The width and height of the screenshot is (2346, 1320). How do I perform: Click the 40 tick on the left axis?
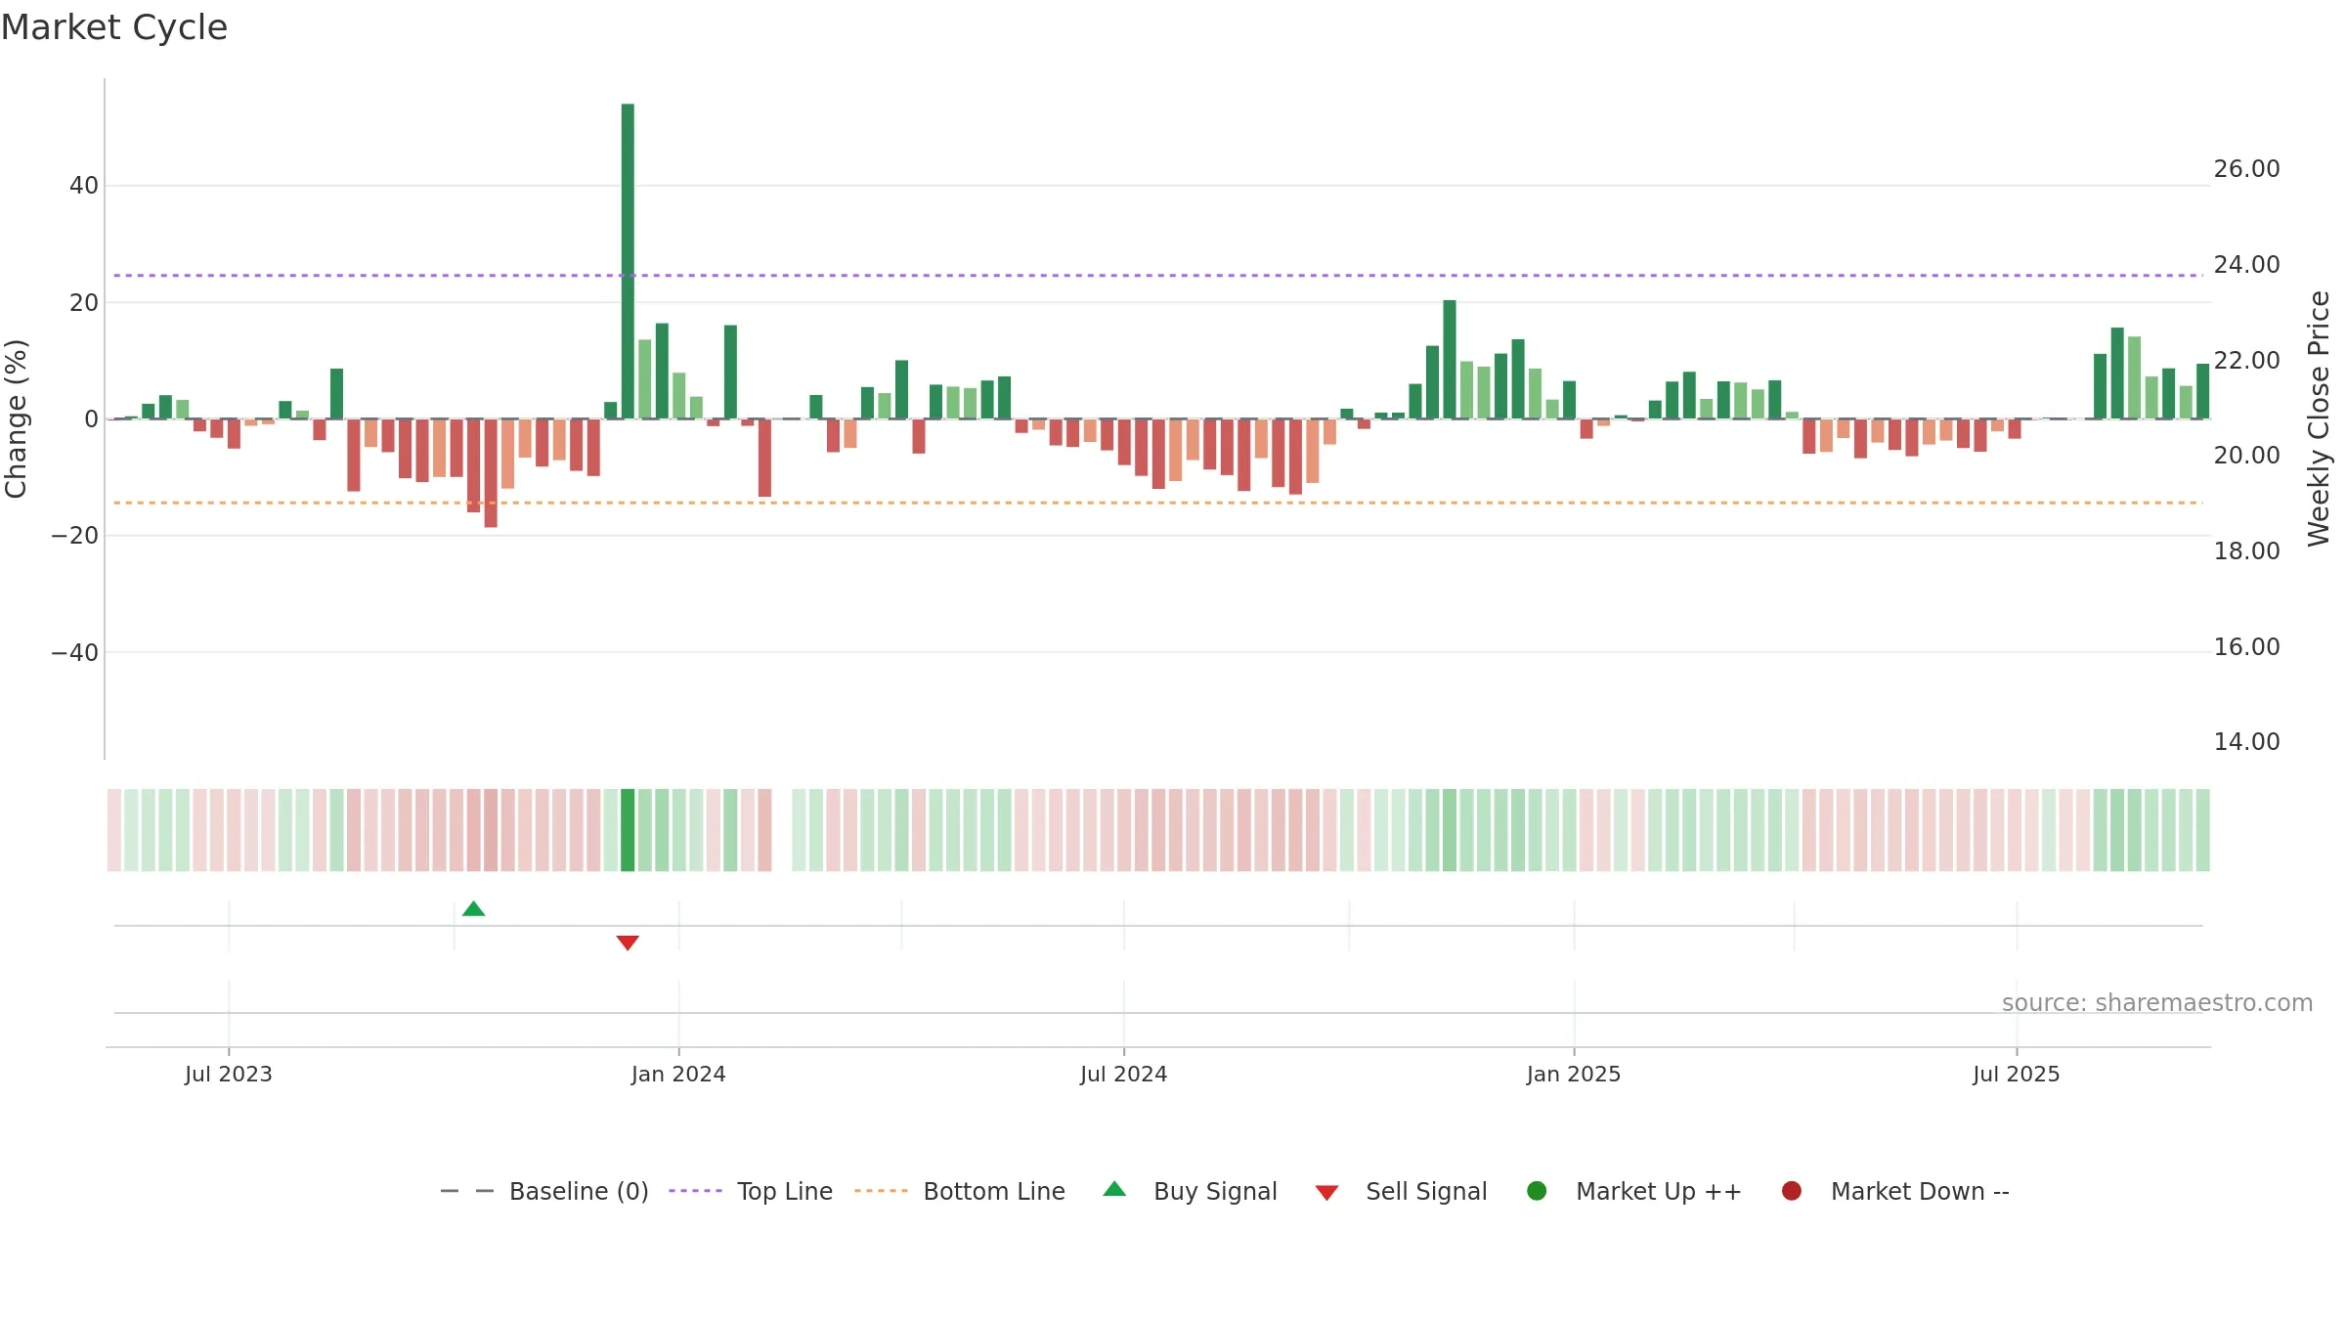click(x=84, y=186)
